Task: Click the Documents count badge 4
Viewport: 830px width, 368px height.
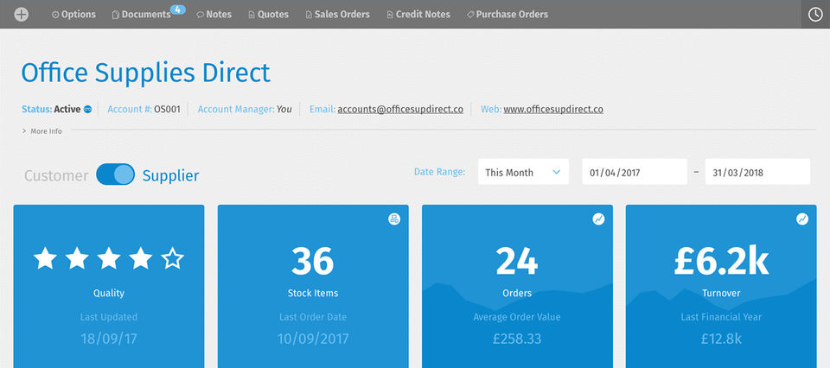Action: (x=178, y=9)
